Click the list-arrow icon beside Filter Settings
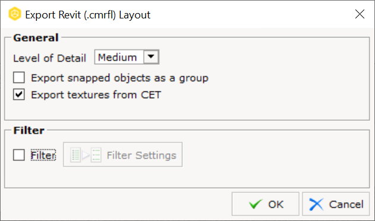 [86, 155]
